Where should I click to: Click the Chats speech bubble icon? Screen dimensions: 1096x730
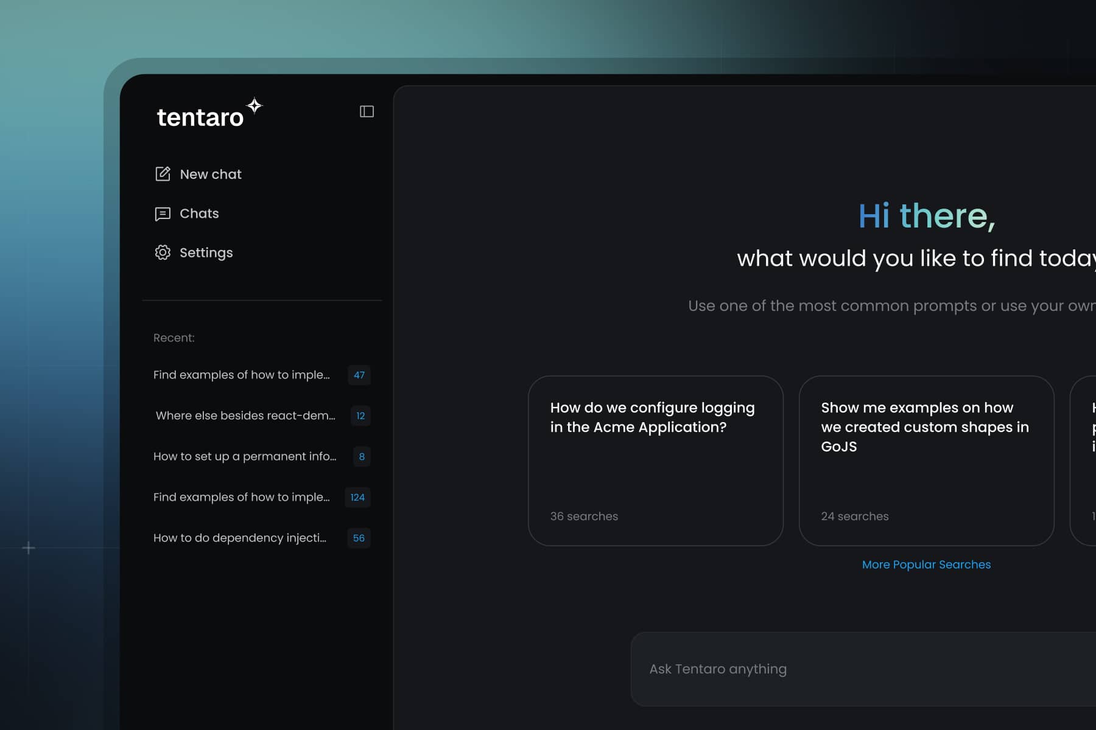(x=163, y=214)
